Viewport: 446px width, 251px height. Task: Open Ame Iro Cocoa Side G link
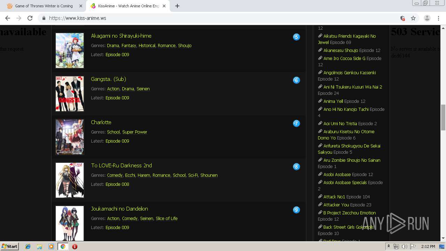(x=344, y=59)
